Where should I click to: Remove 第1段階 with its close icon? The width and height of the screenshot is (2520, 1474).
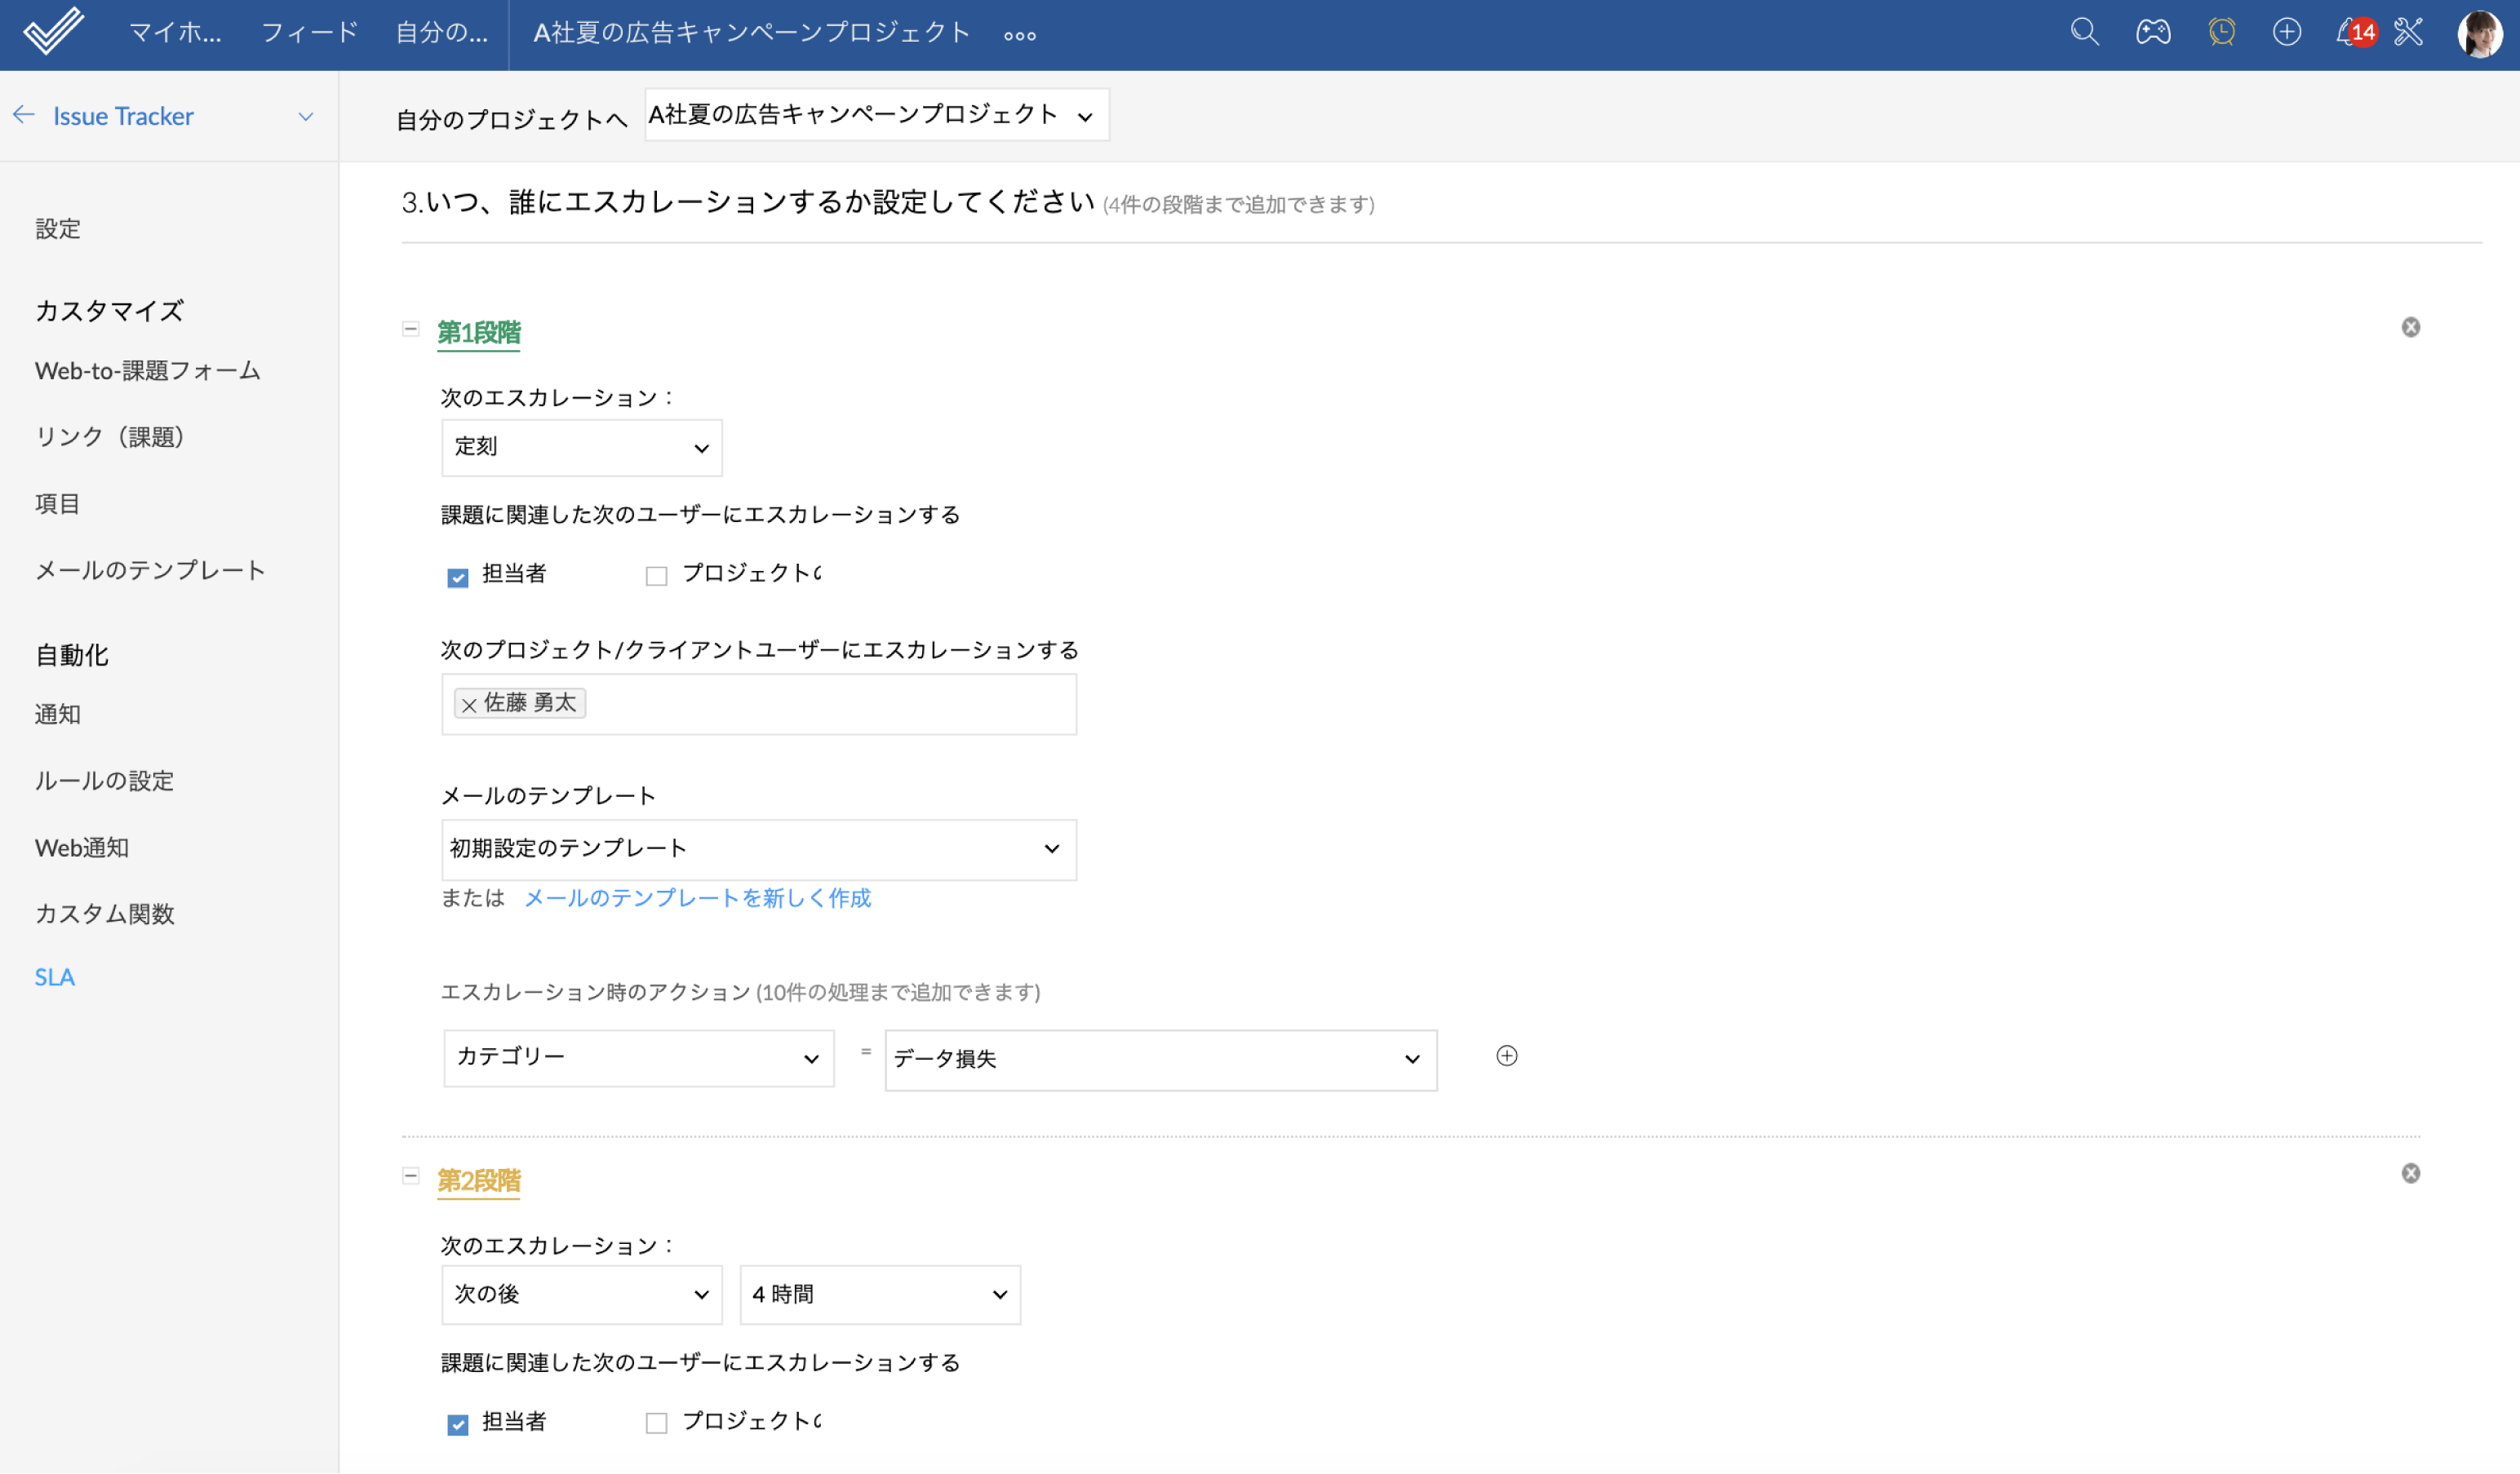pyautogui.click(x=2411, y=328)
